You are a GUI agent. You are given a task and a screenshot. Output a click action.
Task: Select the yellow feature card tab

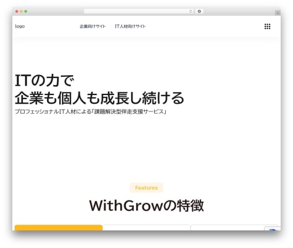point(59,227)
